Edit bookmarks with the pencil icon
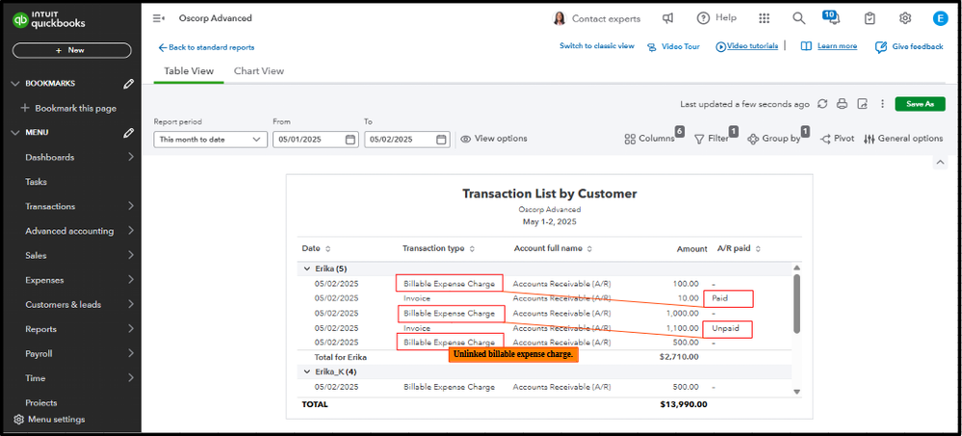The image size is (962, 436). (x=128, y=84)
